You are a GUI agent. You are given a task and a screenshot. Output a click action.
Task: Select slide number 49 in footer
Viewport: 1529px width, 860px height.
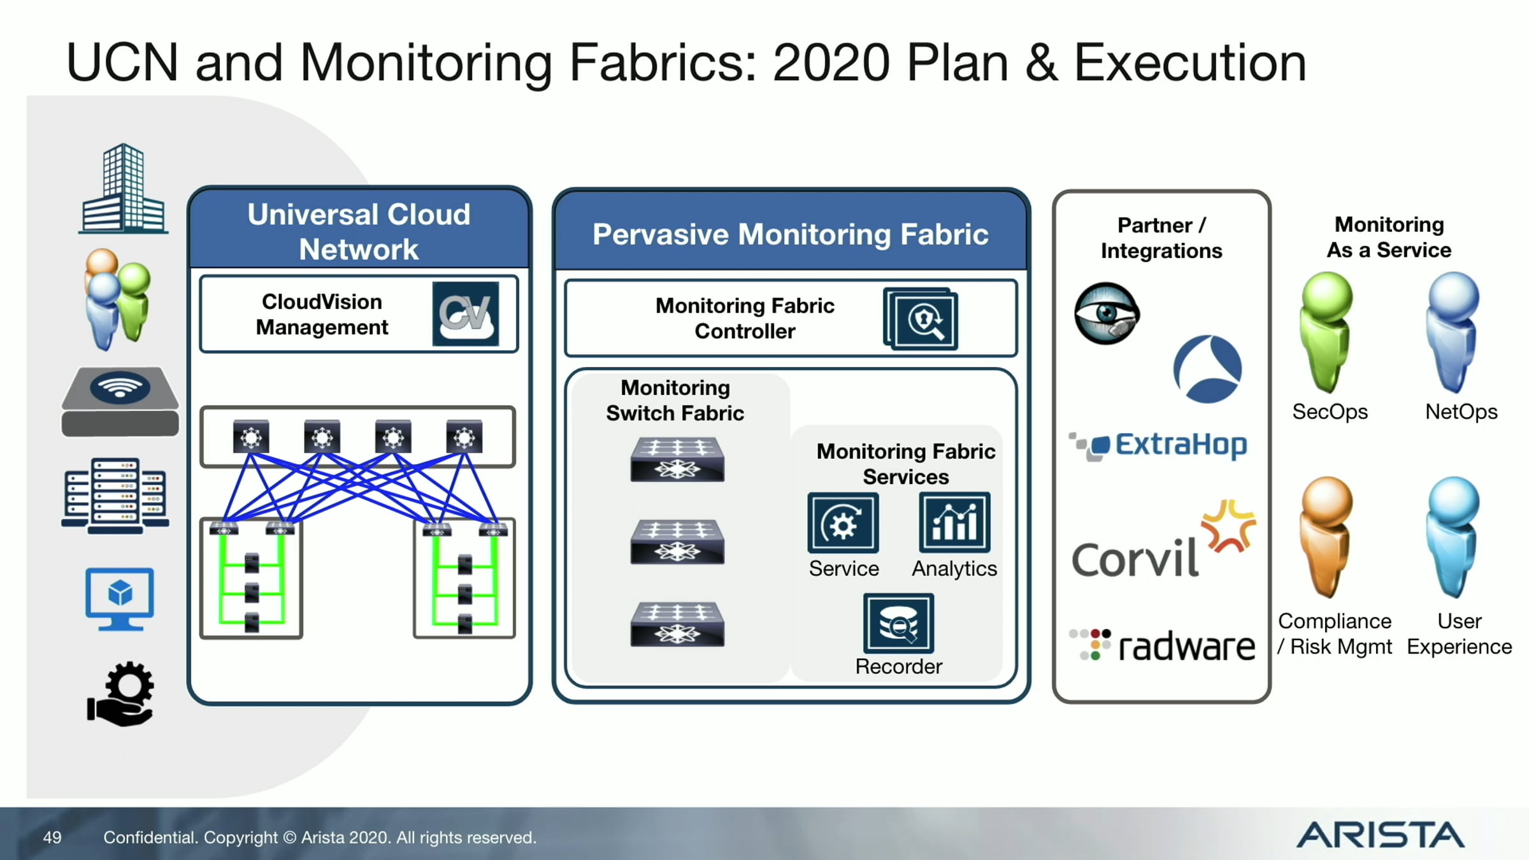click(x=52, y=837)
